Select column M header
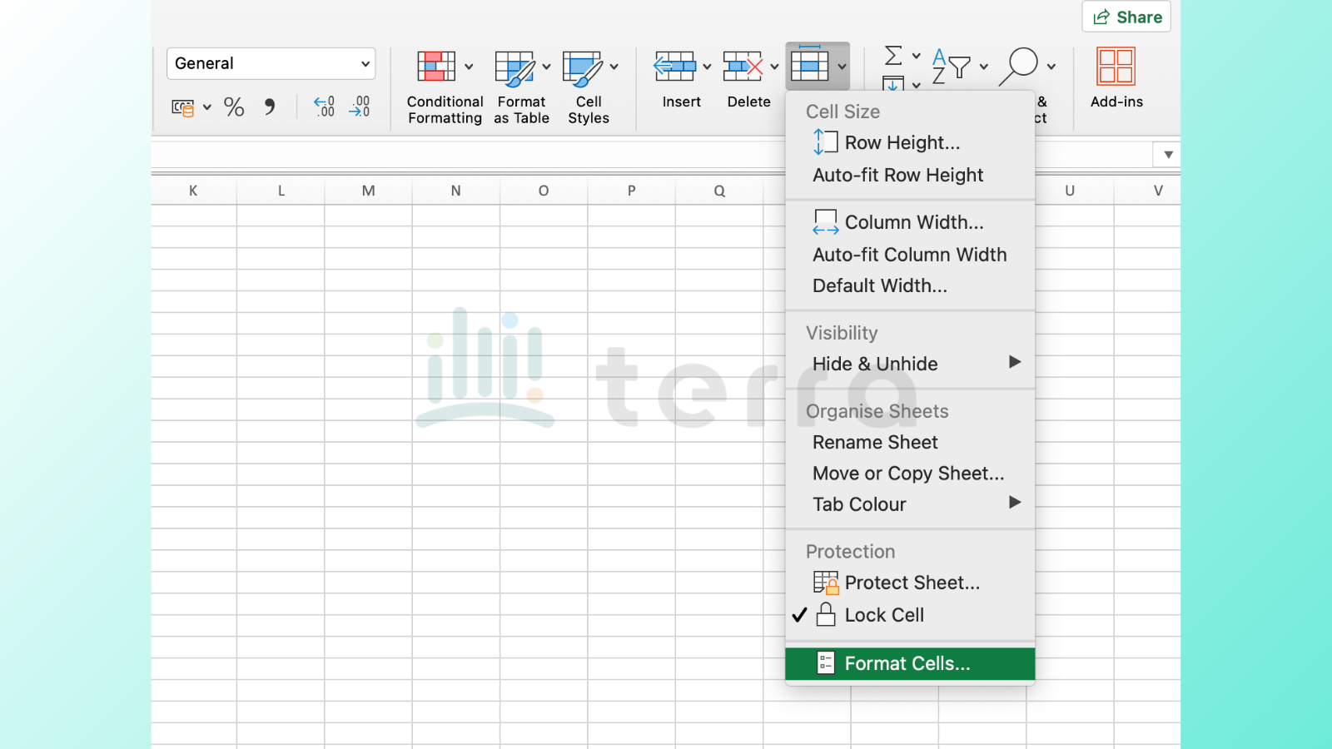This screenshot has width=1332, height=749. coord(368,191)
